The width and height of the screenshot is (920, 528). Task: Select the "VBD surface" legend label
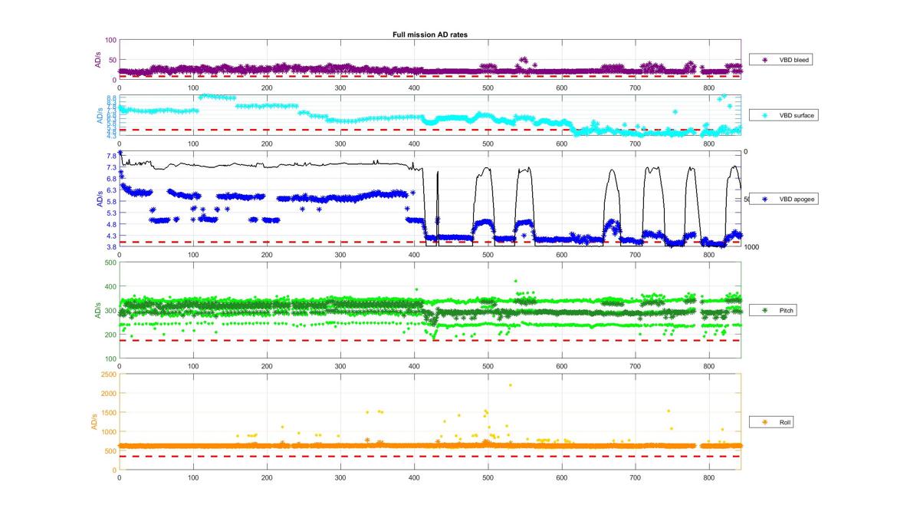click(x=797, y=115)
